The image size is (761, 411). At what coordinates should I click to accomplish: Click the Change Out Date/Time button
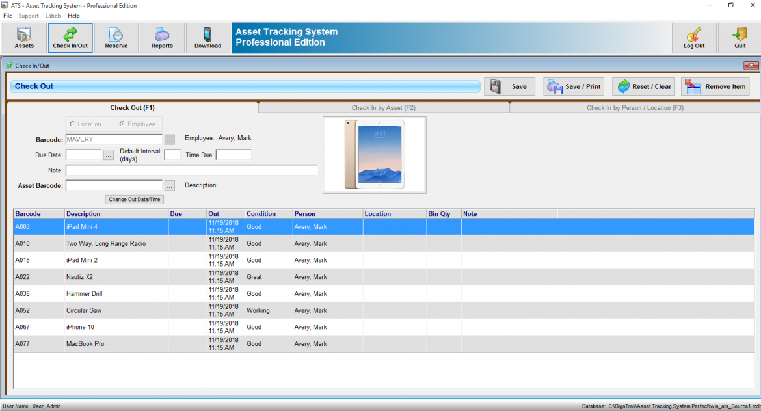(135, 200)
